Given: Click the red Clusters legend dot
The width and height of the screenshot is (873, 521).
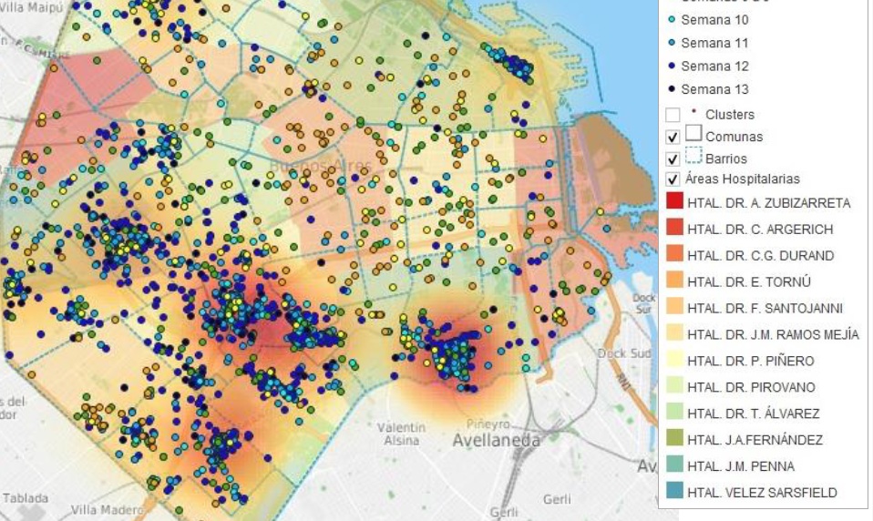Looking at the screenshot, I should [x=694, y=112].
